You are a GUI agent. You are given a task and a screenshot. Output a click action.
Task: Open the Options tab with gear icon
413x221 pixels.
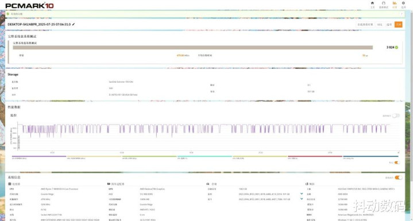[403, 5]
